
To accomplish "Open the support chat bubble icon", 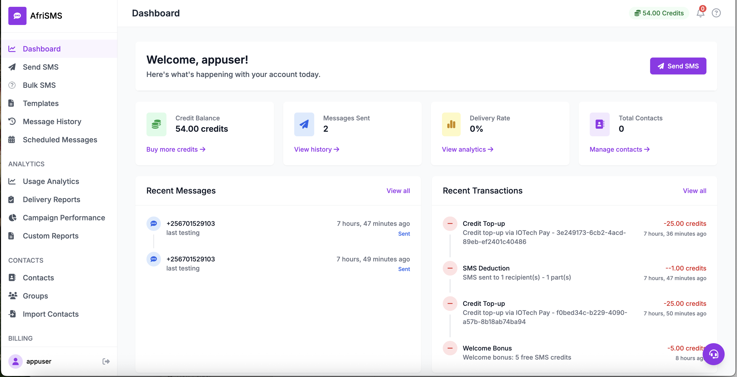I will point(714,354).
